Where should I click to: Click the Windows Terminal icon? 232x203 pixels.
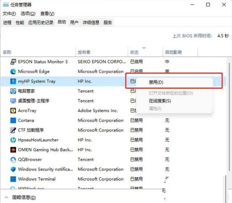(x=13, y=179)
